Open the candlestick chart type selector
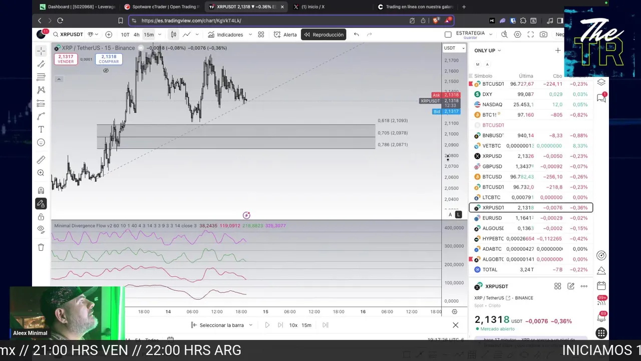This screenshot has width=641, height=361. tap(173, 35)
